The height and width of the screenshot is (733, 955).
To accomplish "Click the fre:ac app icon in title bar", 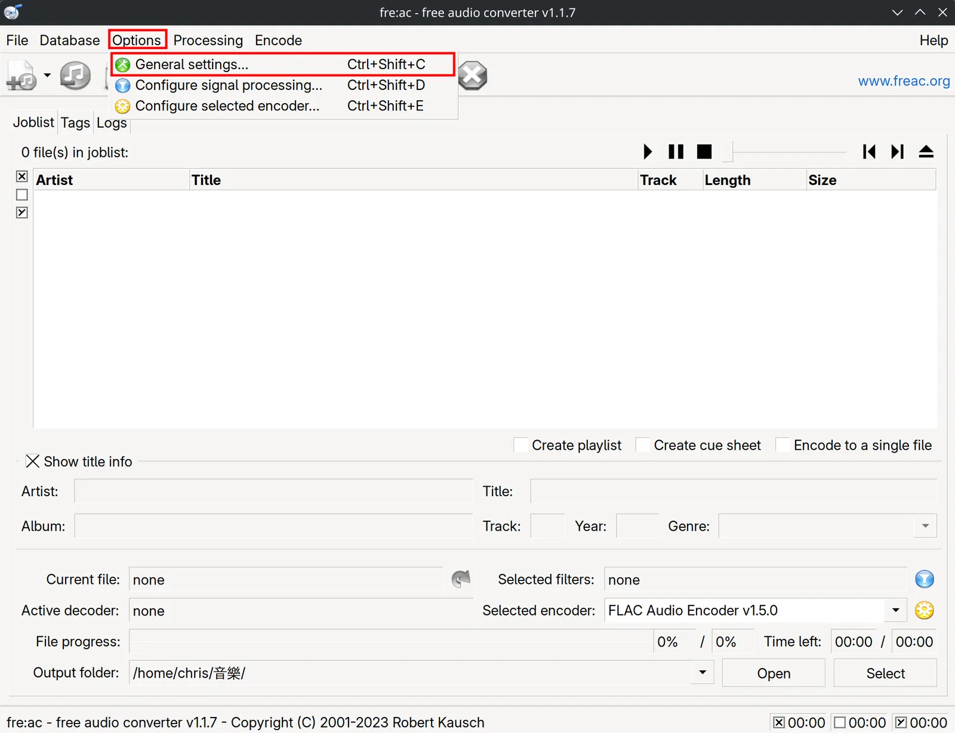I will tap(13, 12).
